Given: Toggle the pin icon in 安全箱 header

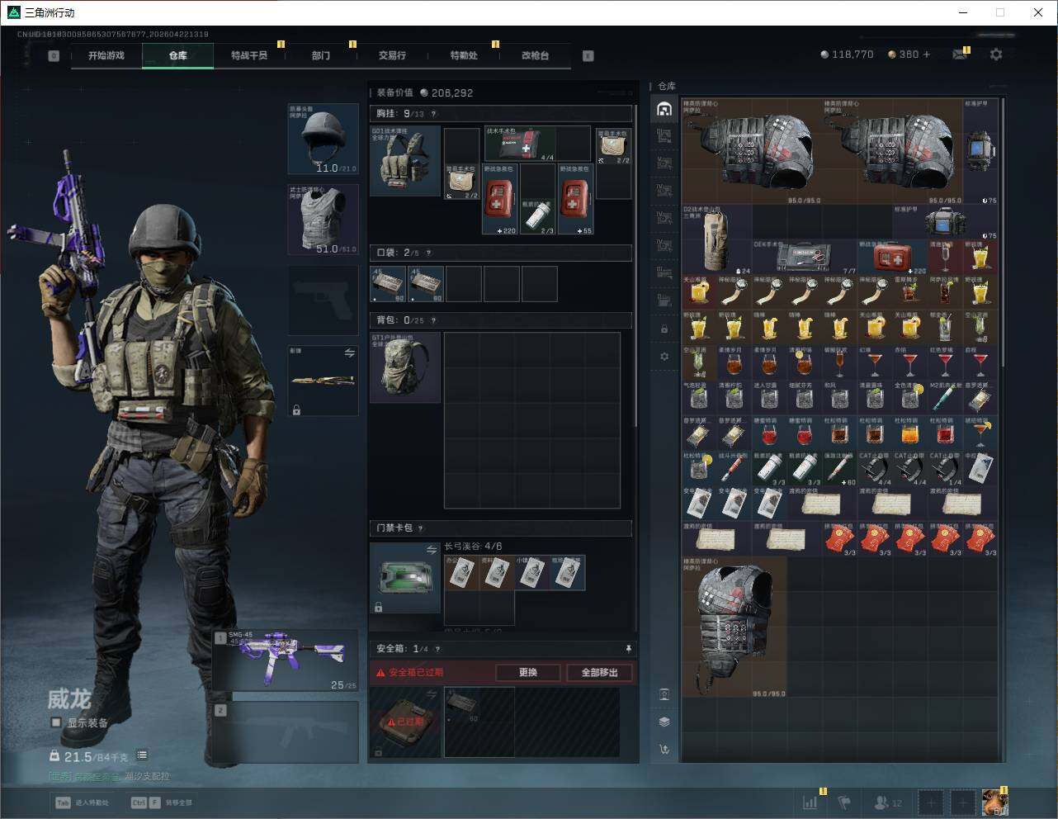Looking at the screenshot, I should pos(628,649).
